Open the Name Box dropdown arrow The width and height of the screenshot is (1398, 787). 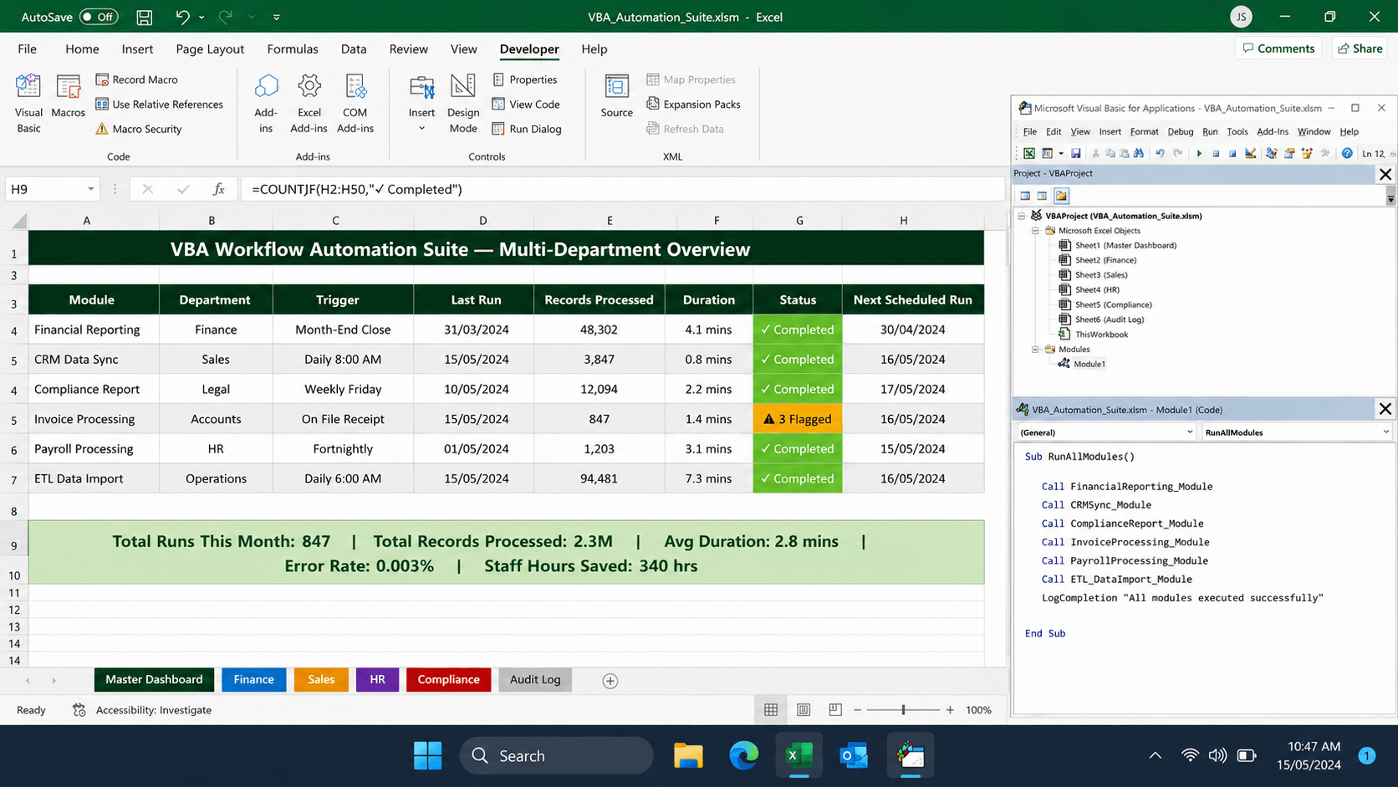[x=90, y=189]
